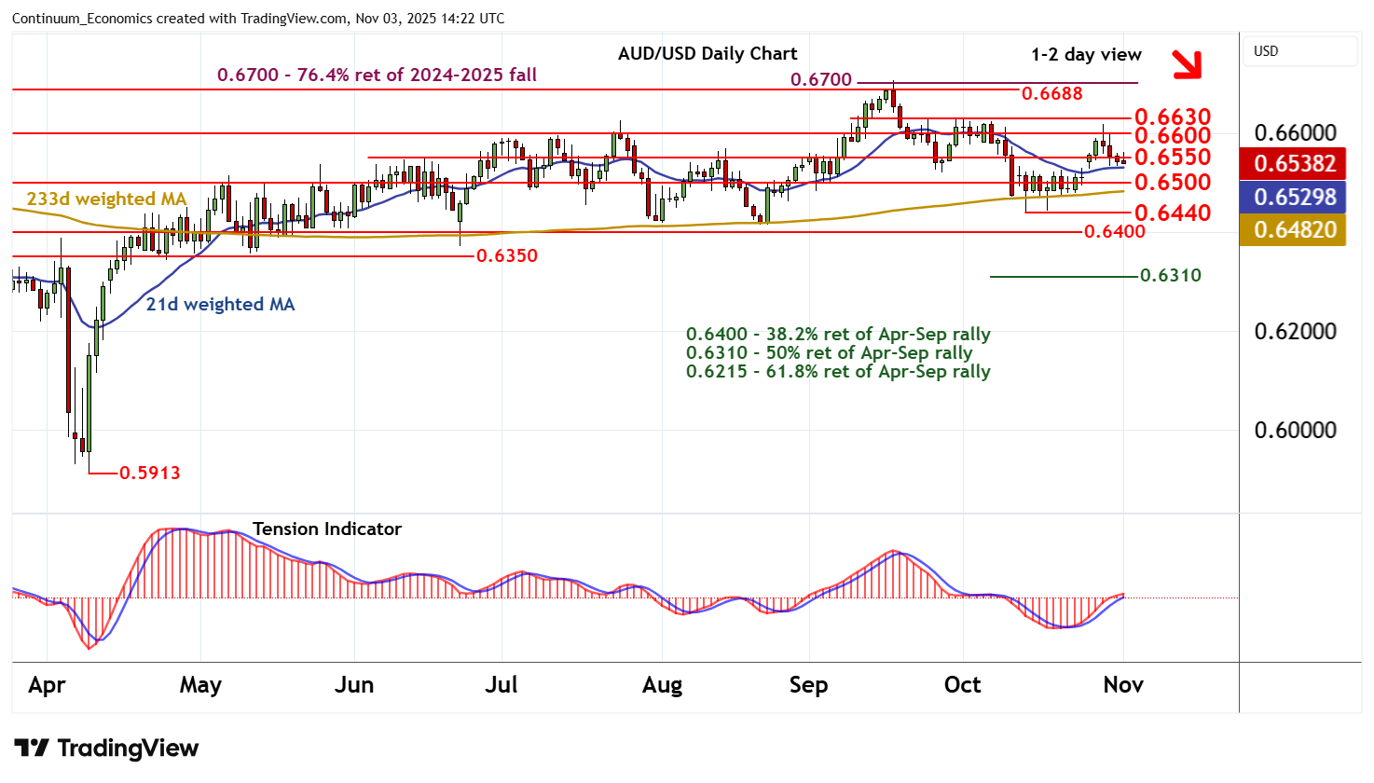
Task: Select the Nov month on time axis
Action: (1122, 685)
